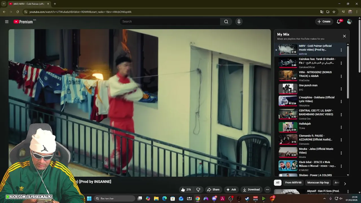The image size is (361, 203).
Task: Open Chrome tab search dropdown
Action: click(4, 4)
